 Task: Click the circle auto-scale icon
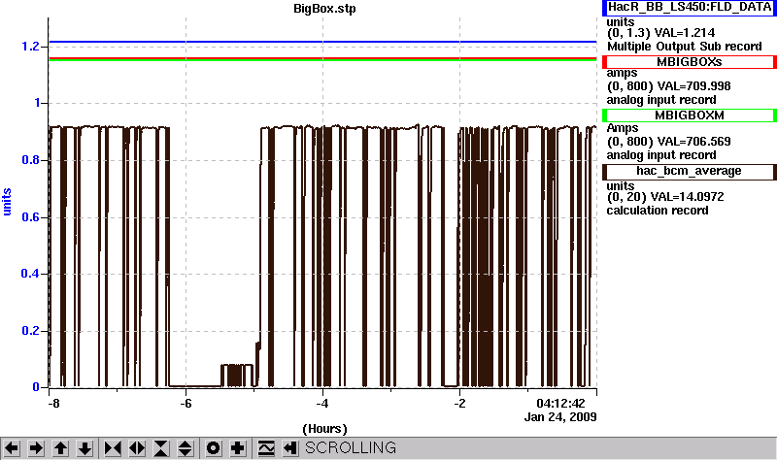coord(213,448)
